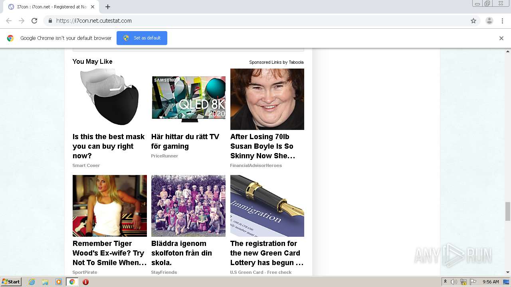Open Sponsored Links by Taboola link
Image resolution: width=511 pixels, height=287 pixels.
(x=276, y=62)
